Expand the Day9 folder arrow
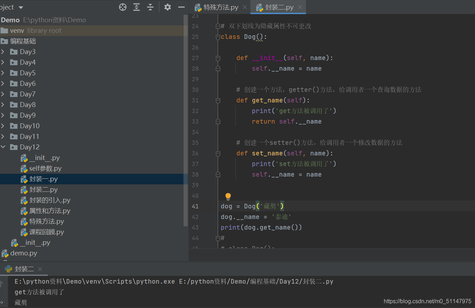 [3, 115]
